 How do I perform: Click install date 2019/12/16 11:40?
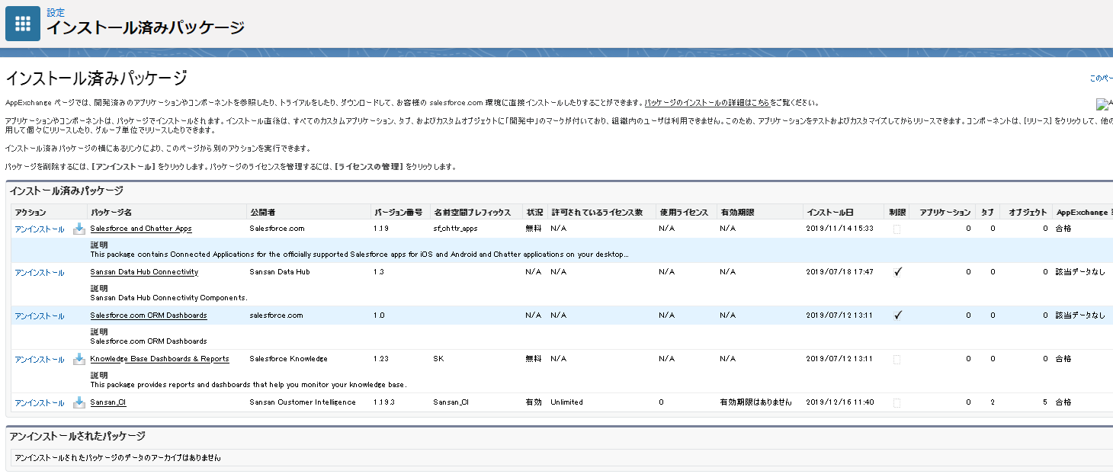pos(840,402)
